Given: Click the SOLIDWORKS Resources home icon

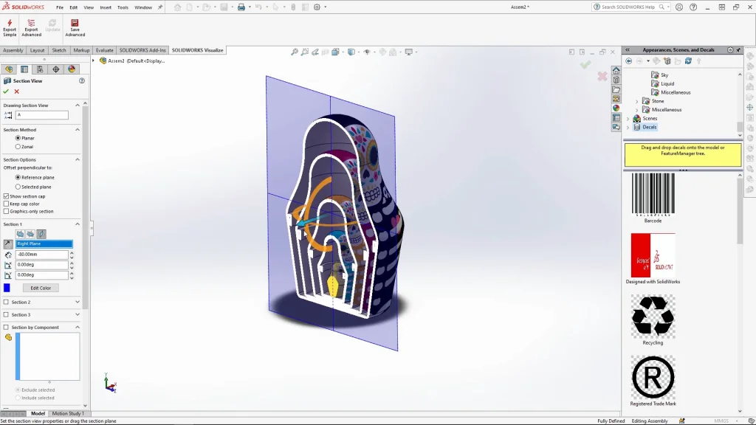Looking at the screenshot, I should click(x=616, y=71).
